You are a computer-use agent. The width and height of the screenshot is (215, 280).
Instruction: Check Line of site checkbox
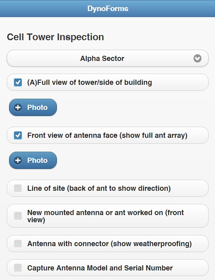[18, 188]
